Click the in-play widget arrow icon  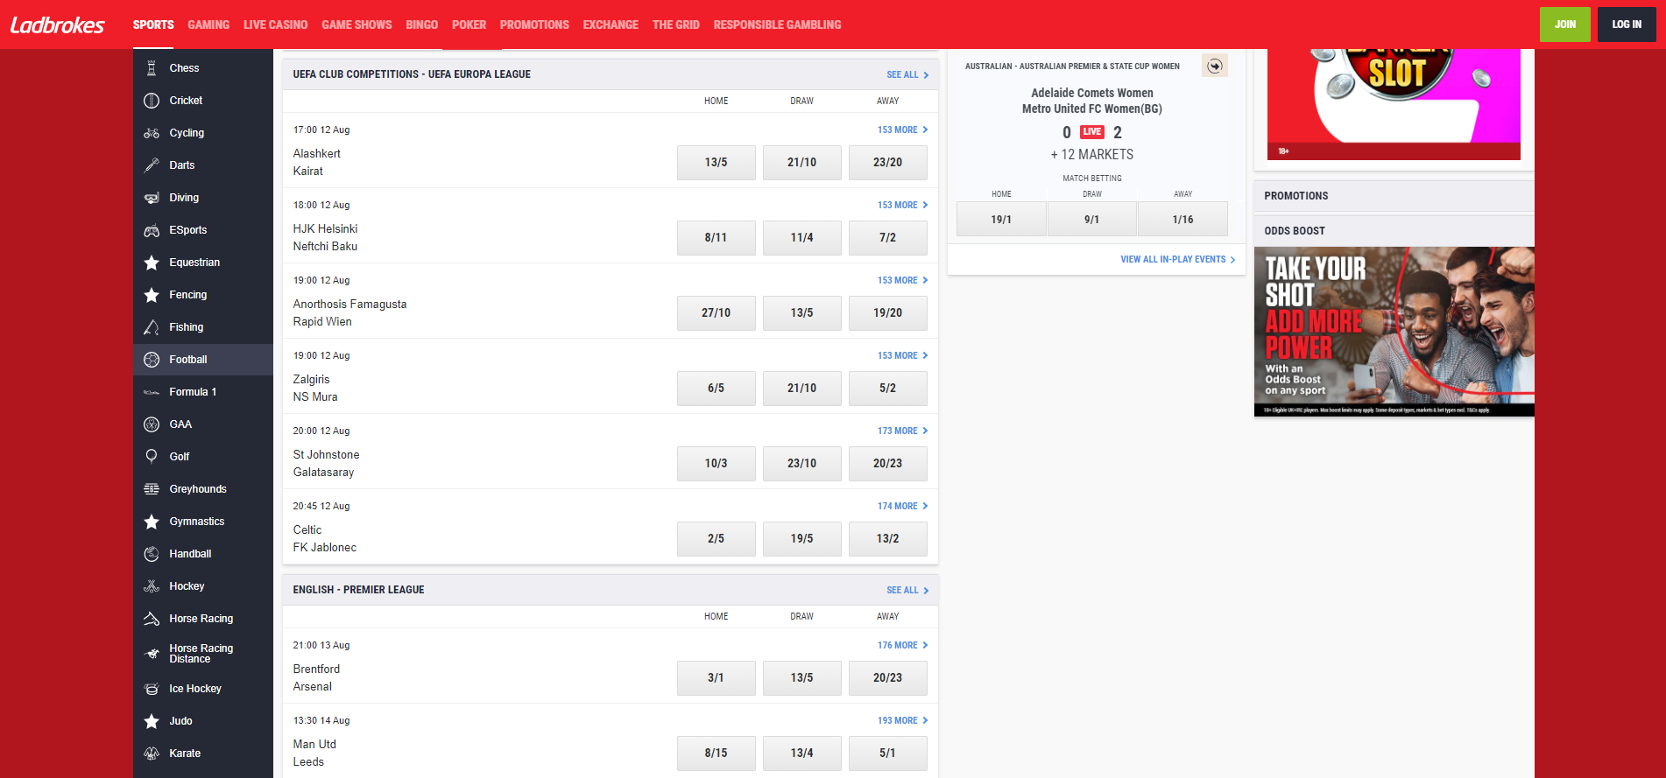coord(1214,66)
